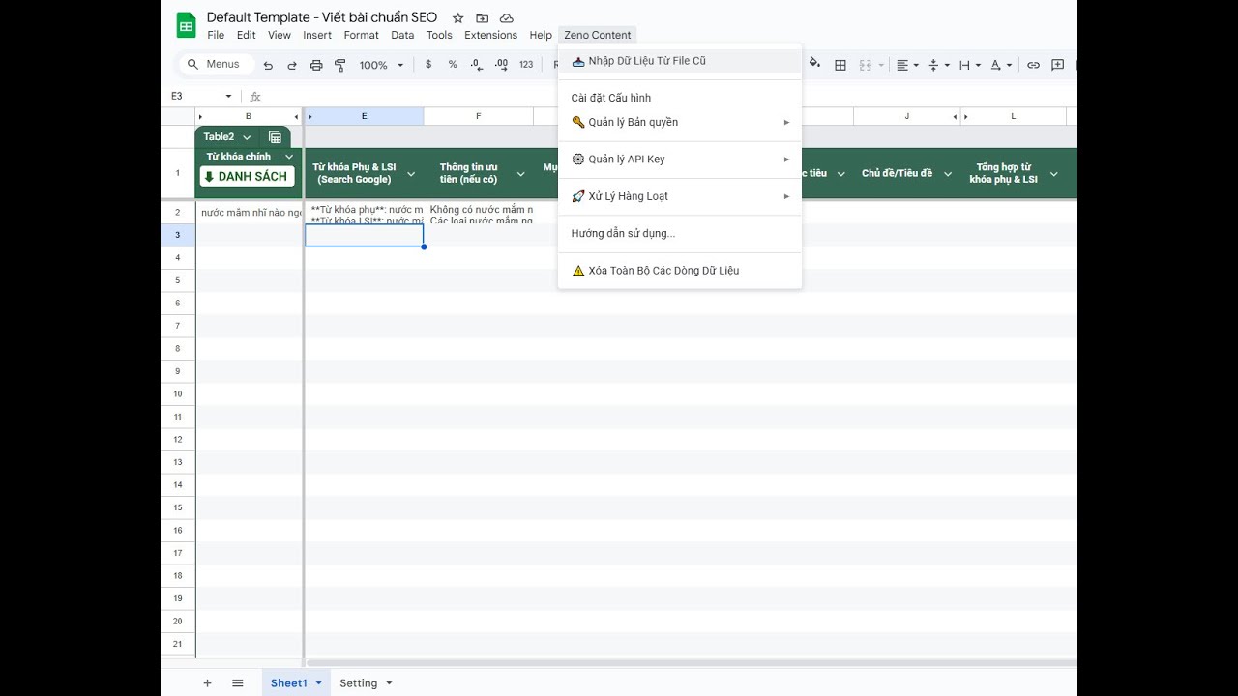Add a new sheet with plus icon
The width and height of the screenshot is (1238, 696).
tap(207, 683)
